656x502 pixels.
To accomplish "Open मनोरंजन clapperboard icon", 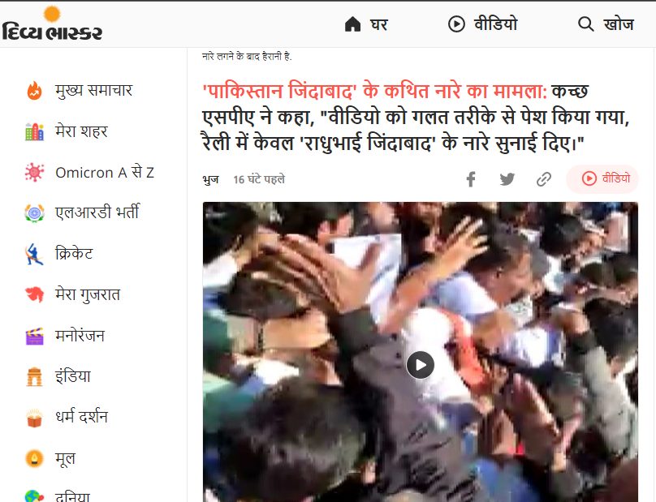I will tap(34, 336).
